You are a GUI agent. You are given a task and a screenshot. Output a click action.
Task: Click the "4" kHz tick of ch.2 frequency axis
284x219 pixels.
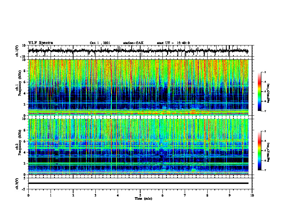pos(25,152)
